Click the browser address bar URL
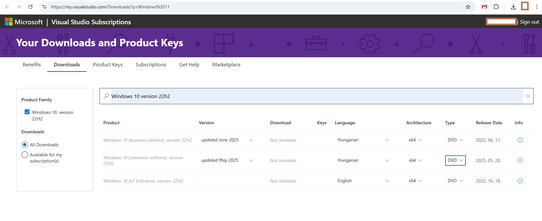The width and height of the screenshot is (542, 221). [x=110, y=7]
